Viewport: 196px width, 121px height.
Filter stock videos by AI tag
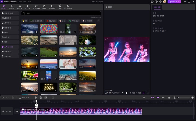(x=24, y=21)
